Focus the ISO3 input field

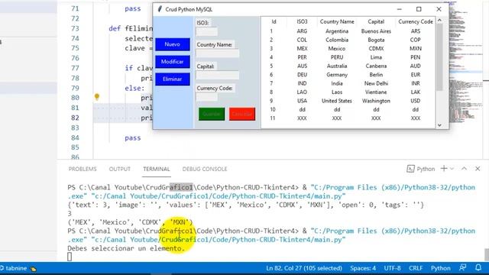click(x=207, y=31)
